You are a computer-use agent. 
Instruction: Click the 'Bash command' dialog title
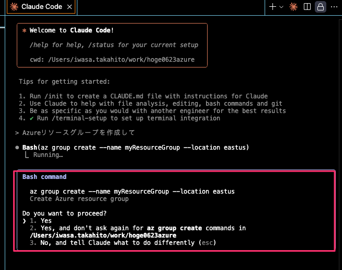tap(44, 177)
